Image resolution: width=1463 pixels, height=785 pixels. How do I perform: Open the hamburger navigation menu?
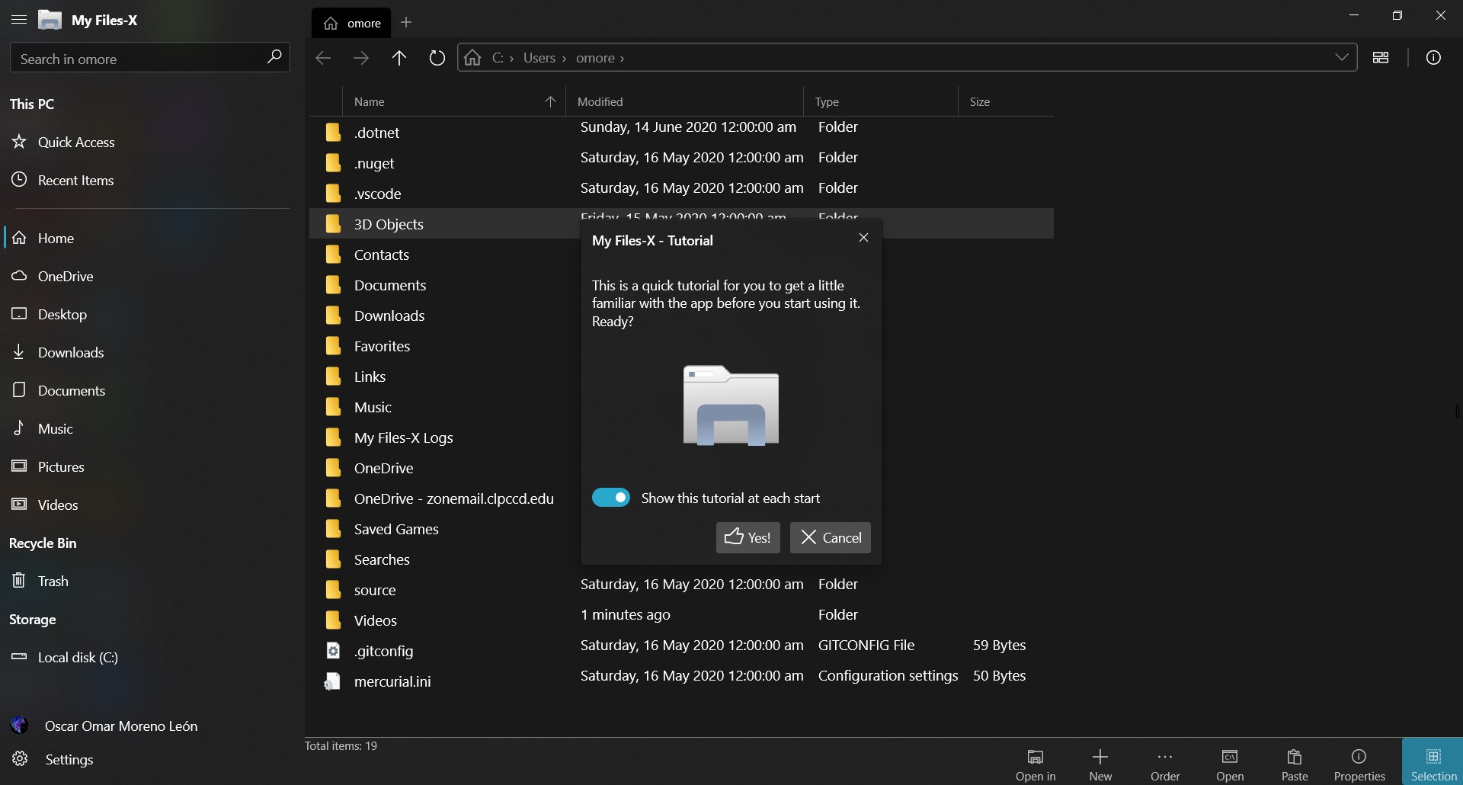(x=18, y=20)
